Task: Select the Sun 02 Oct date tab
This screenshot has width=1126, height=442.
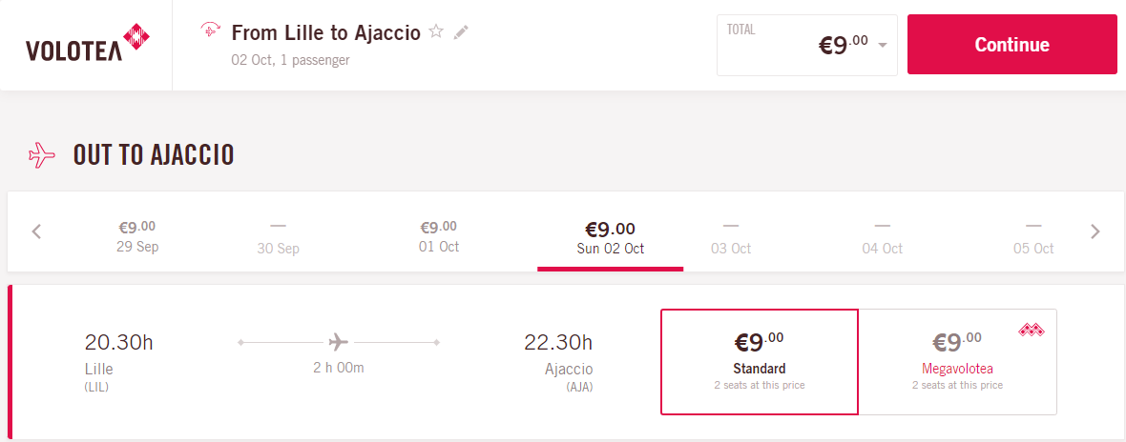Action: click(611, 238)
